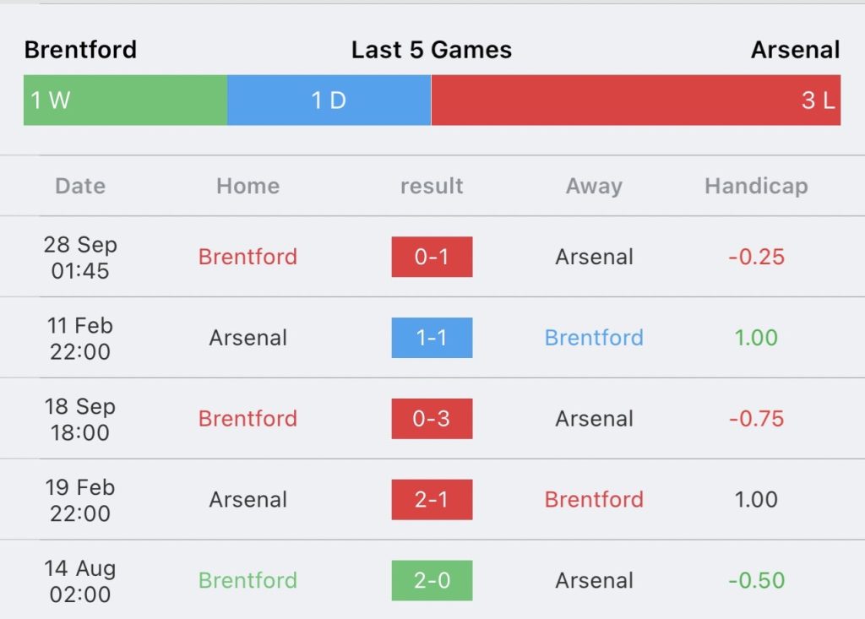
Task: Click the red 3 L bar segment
Action: point(635,100)
